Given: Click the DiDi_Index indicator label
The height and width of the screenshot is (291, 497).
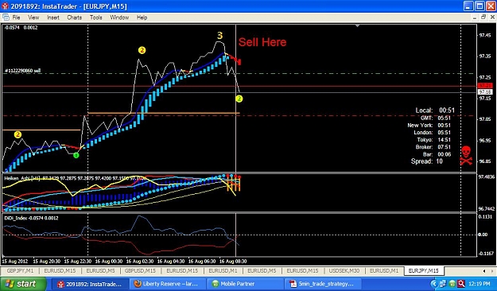Looking at the screenshot, I should click(31, 218).
